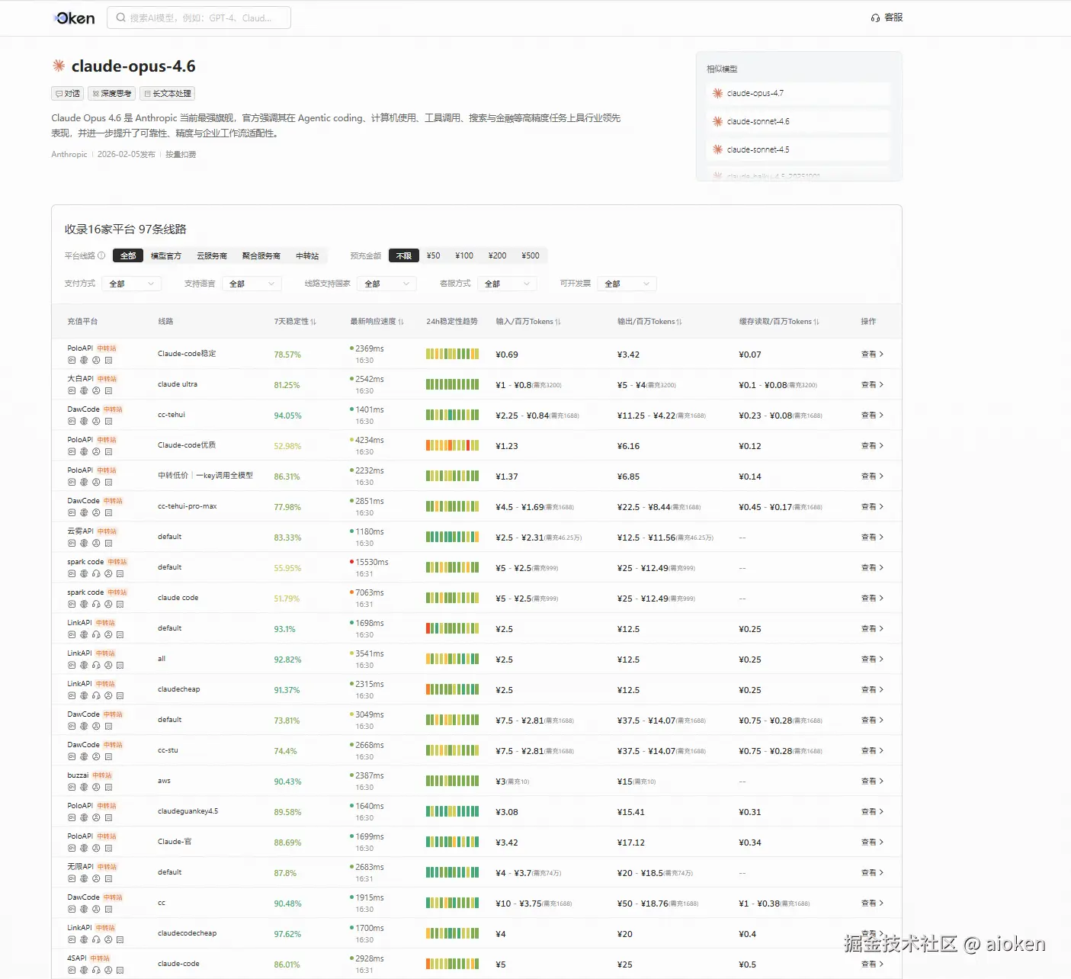Click globe icon in buzzai row
The height and width of the screenshot is (979, 1071).
[x=84, y=787]
